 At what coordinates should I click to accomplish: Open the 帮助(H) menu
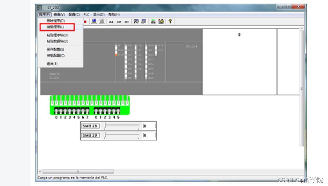(114, 14)
